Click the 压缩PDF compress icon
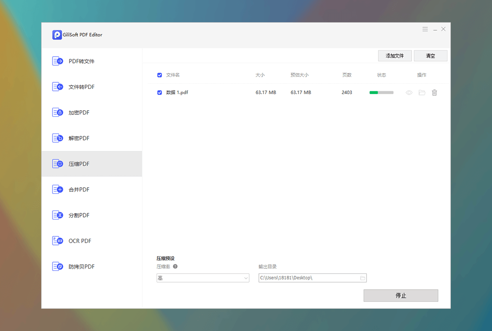This screenshot has height=331, width=492. click(x=57, y=164)
